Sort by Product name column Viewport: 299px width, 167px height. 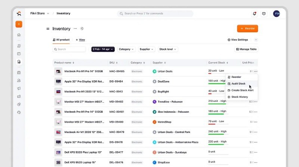pos(64,63)
